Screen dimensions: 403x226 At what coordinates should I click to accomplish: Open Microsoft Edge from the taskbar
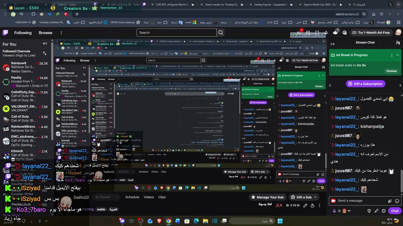tap(196, 221)
